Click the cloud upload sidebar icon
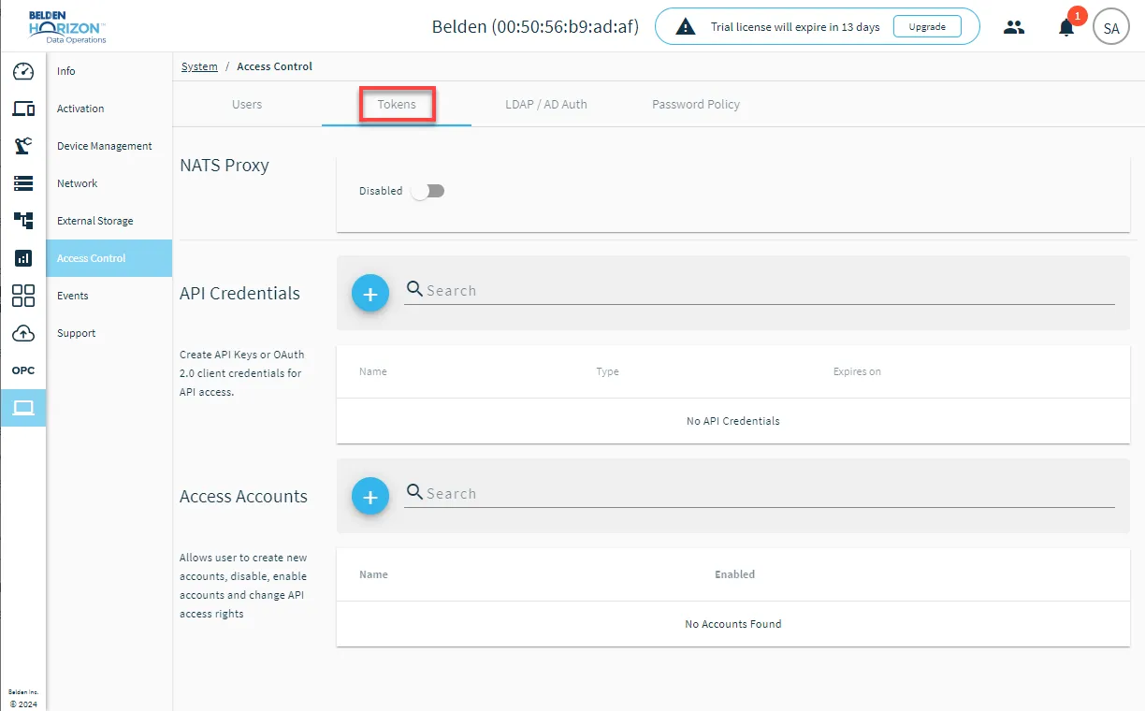 click(x=23, y=333)
